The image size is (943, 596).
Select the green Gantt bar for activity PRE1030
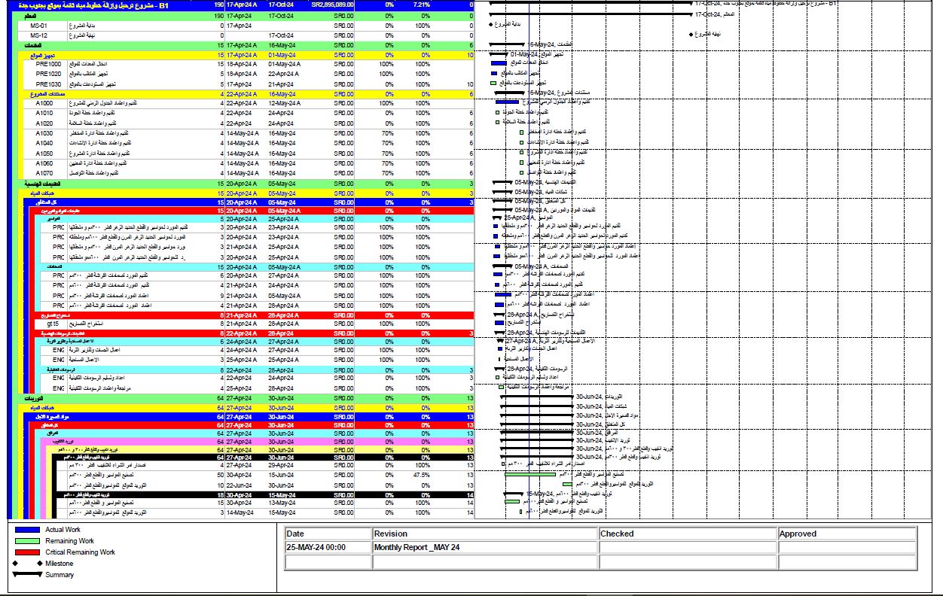493,84
